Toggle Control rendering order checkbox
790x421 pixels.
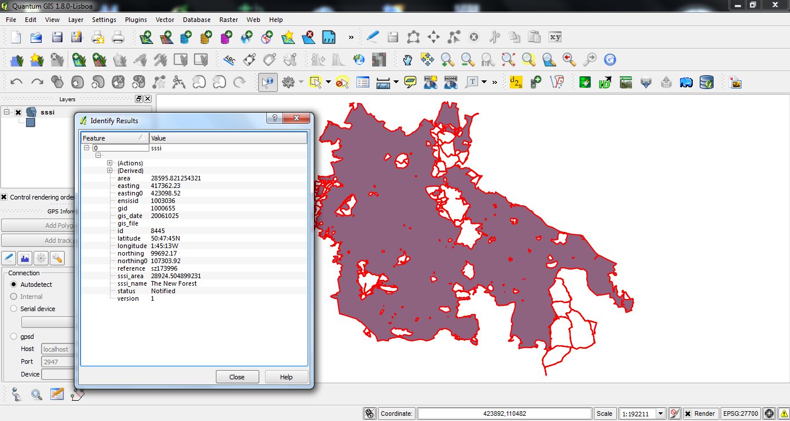[x=4, y=197]
